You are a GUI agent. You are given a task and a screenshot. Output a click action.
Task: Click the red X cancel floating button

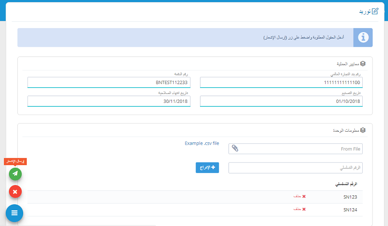tap(15, 192)
